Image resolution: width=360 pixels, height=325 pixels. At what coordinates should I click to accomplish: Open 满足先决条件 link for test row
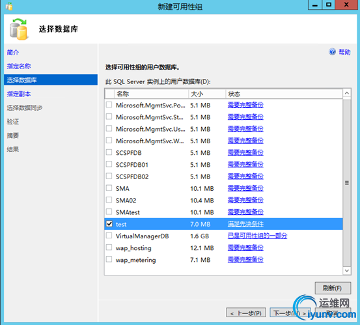pos(245,224)
